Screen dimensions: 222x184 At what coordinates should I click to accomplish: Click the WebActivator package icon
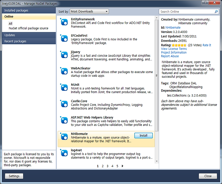(x=64, y=71)
